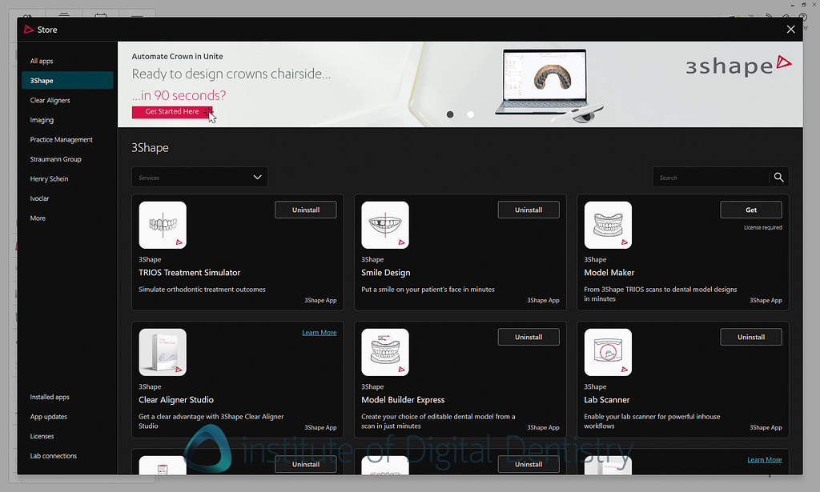820x492 pixels.
Task: Select the second banner carousel dot
Action: click(470, 114)
